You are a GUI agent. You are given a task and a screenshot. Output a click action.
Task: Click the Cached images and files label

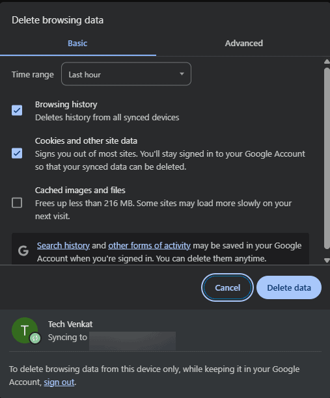point(80,190)
